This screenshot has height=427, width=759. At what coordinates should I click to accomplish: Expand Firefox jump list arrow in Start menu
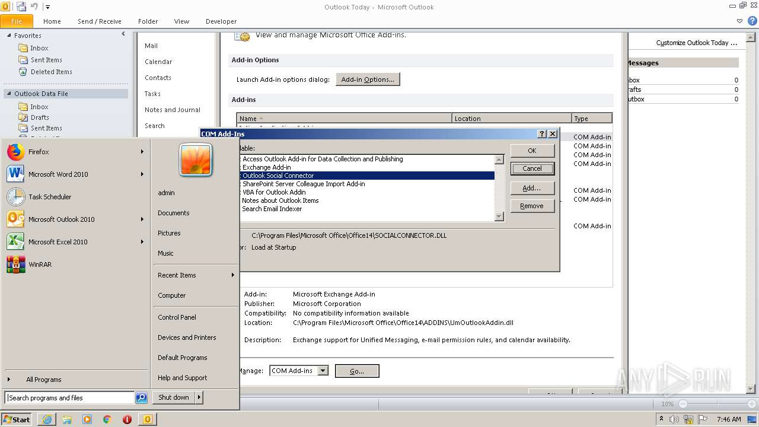coord(142,152)
